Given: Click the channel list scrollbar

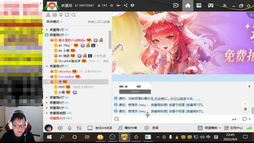Looking at the screenshot, I should [x=110, y=39].
